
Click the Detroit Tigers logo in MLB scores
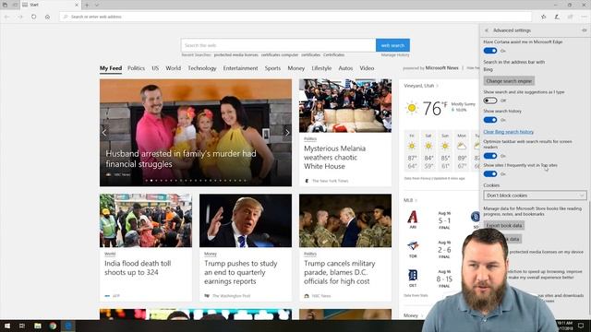pos(413,276)
